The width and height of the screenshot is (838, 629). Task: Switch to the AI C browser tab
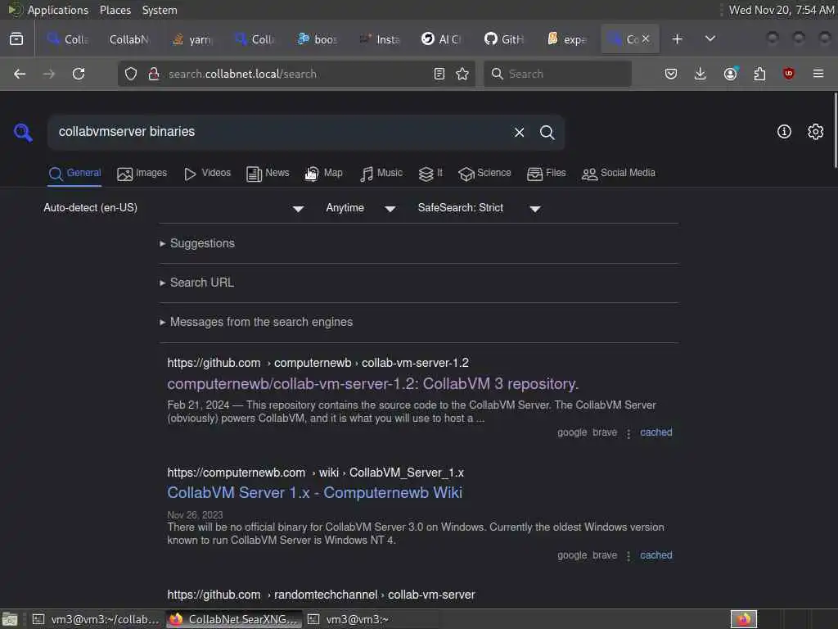click(441, 39)
